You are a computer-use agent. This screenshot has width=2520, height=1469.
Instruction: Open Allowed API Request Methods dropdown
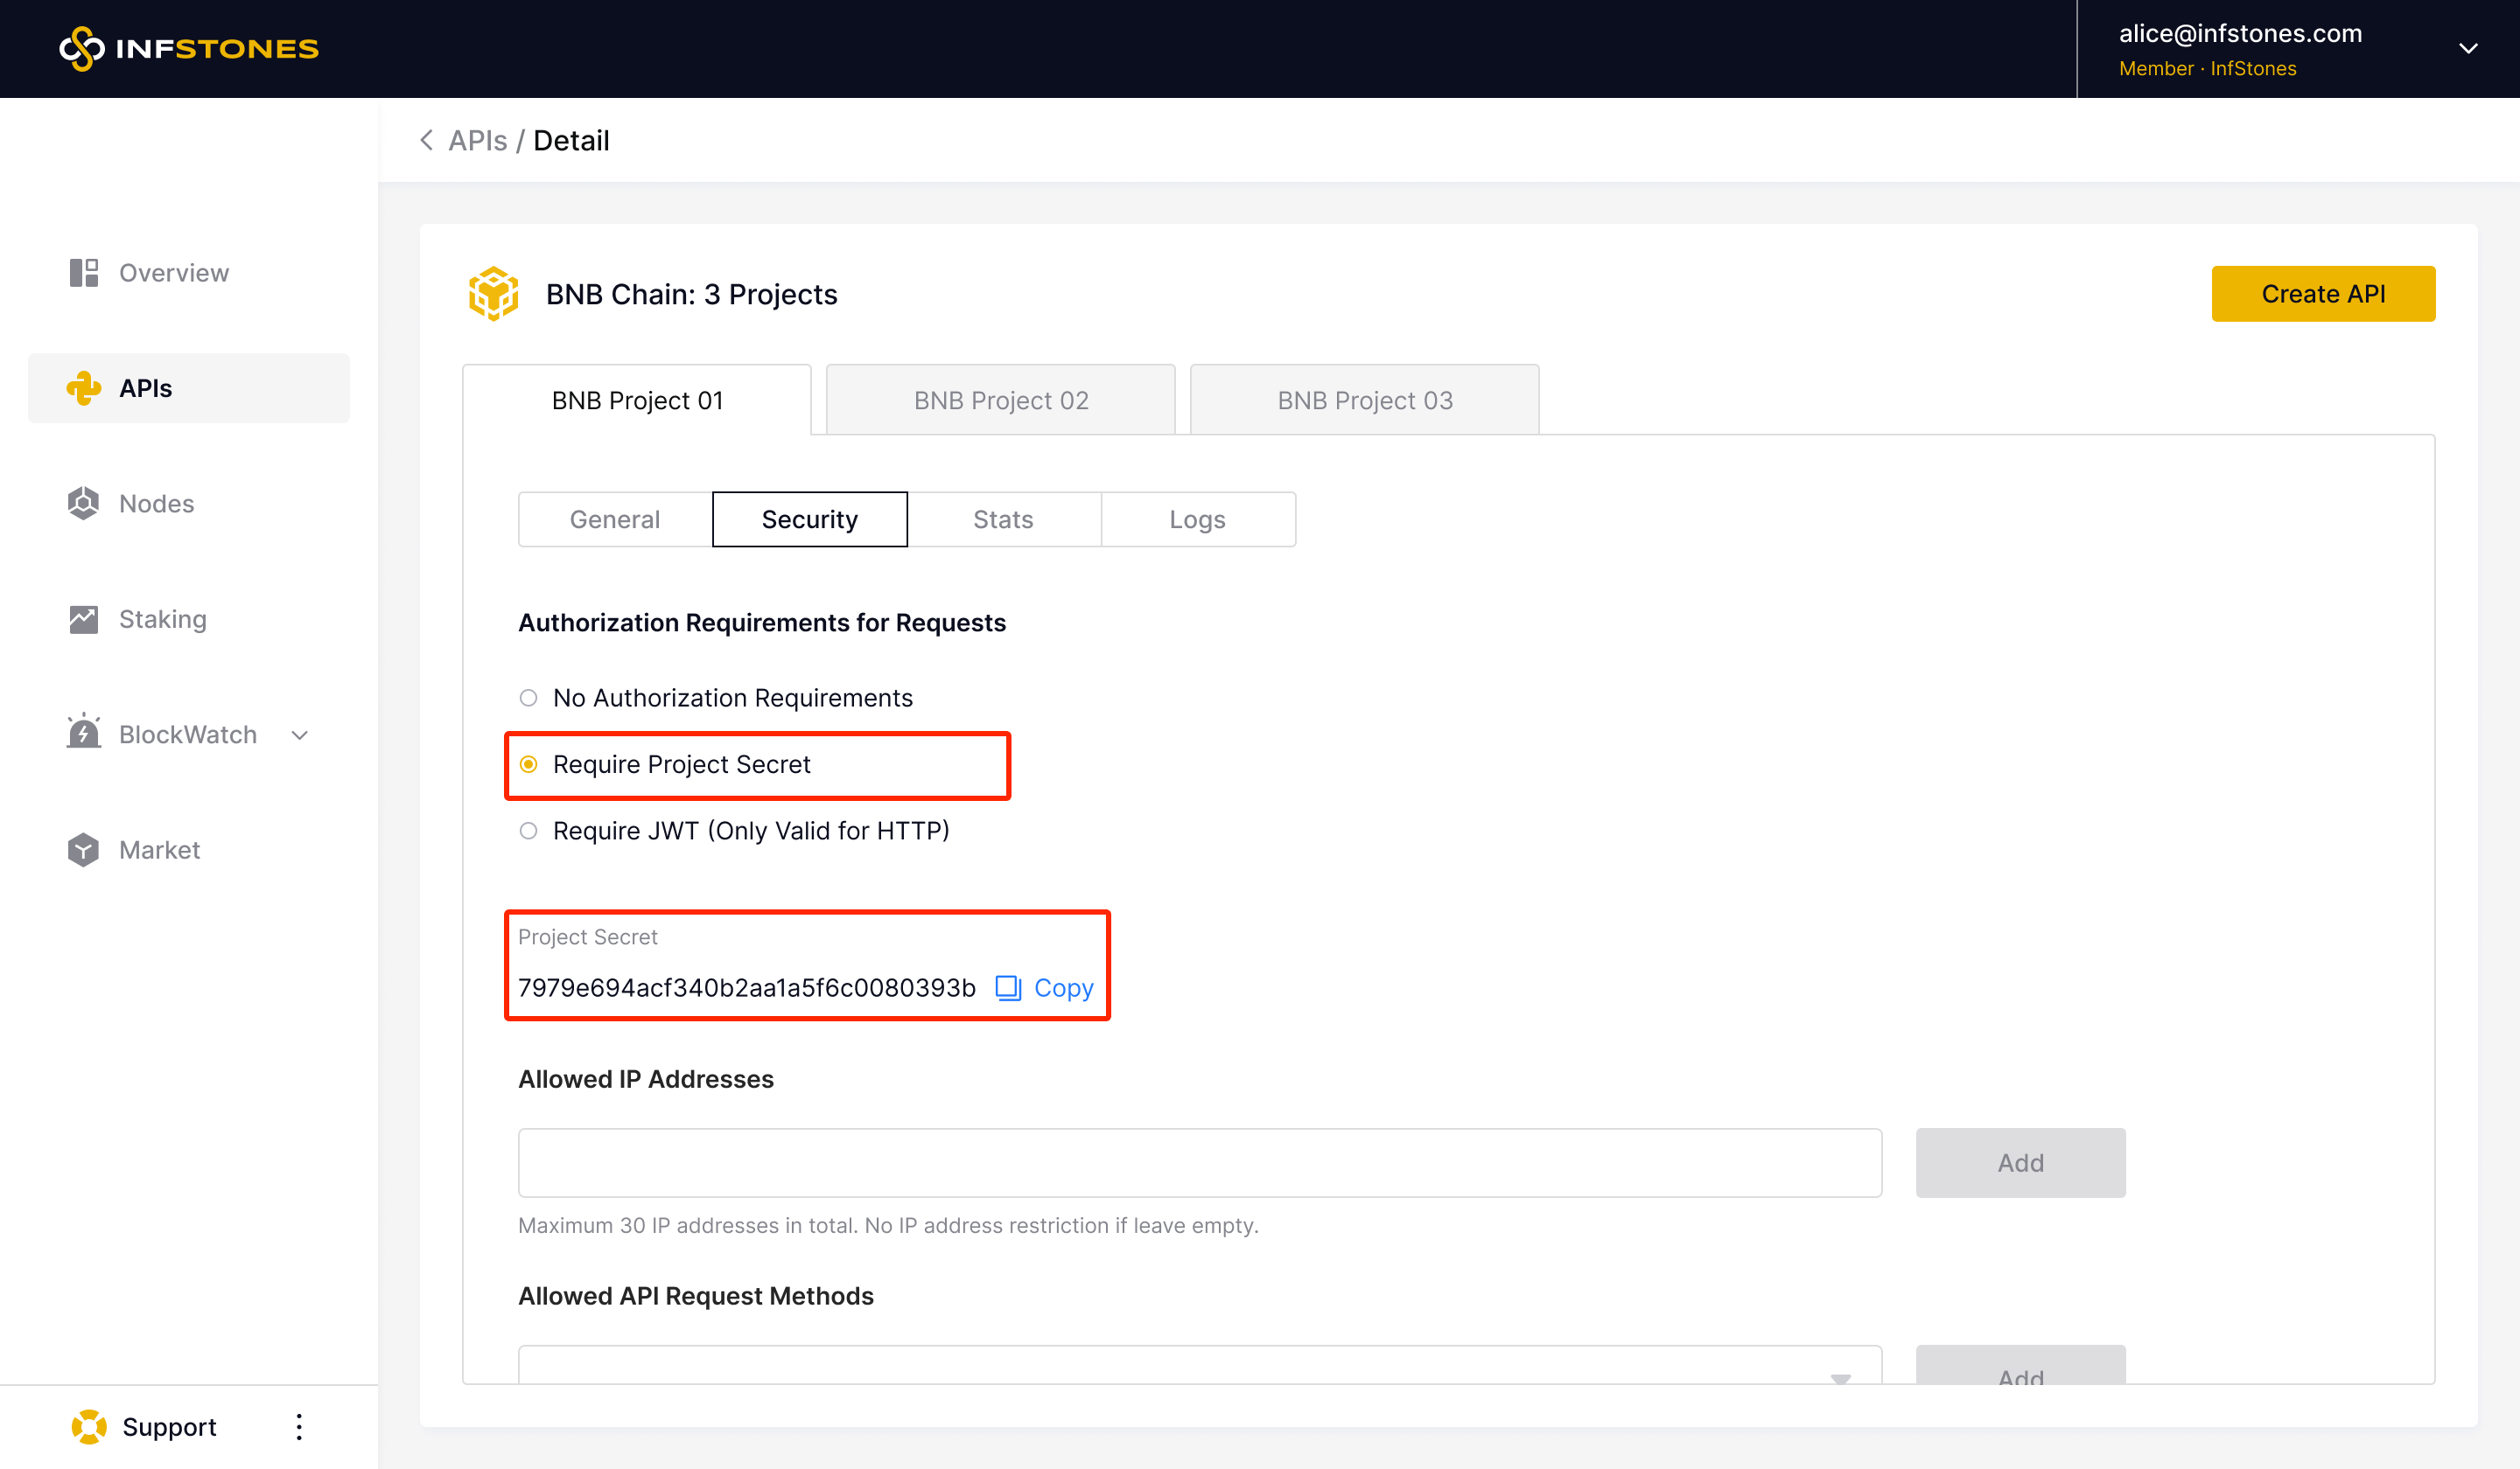[x=1200, y=1365]
